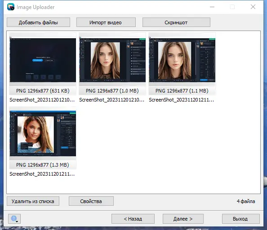The height and width of the screenshot is (230, 267).
Task: Click filename under the 1.1 MB image
Action: coord(181,100)
